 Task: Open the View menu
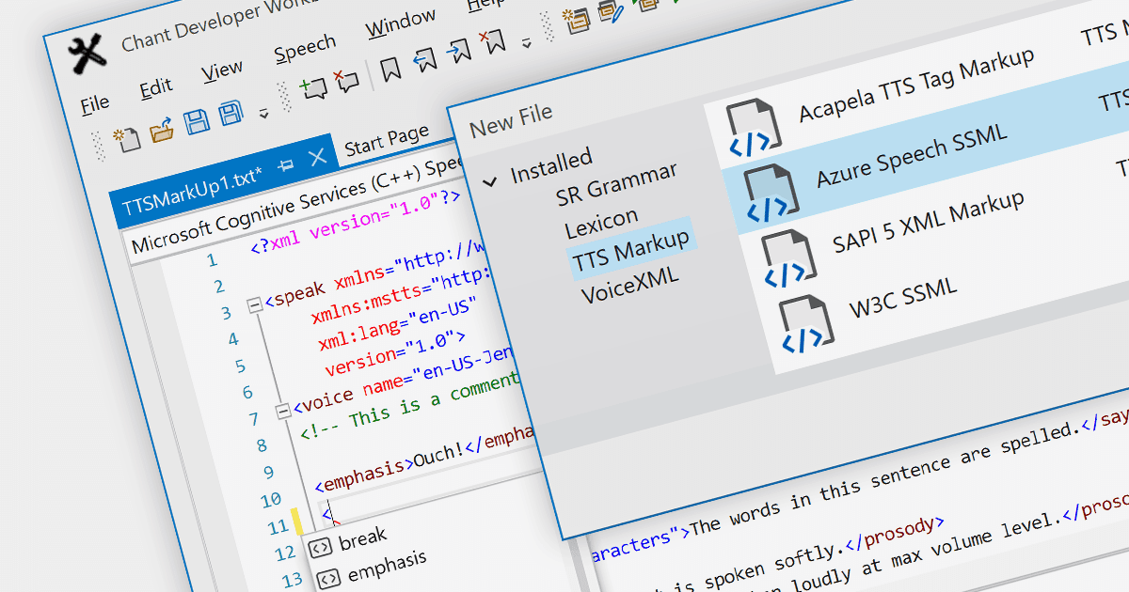click(x=222, y=71)
